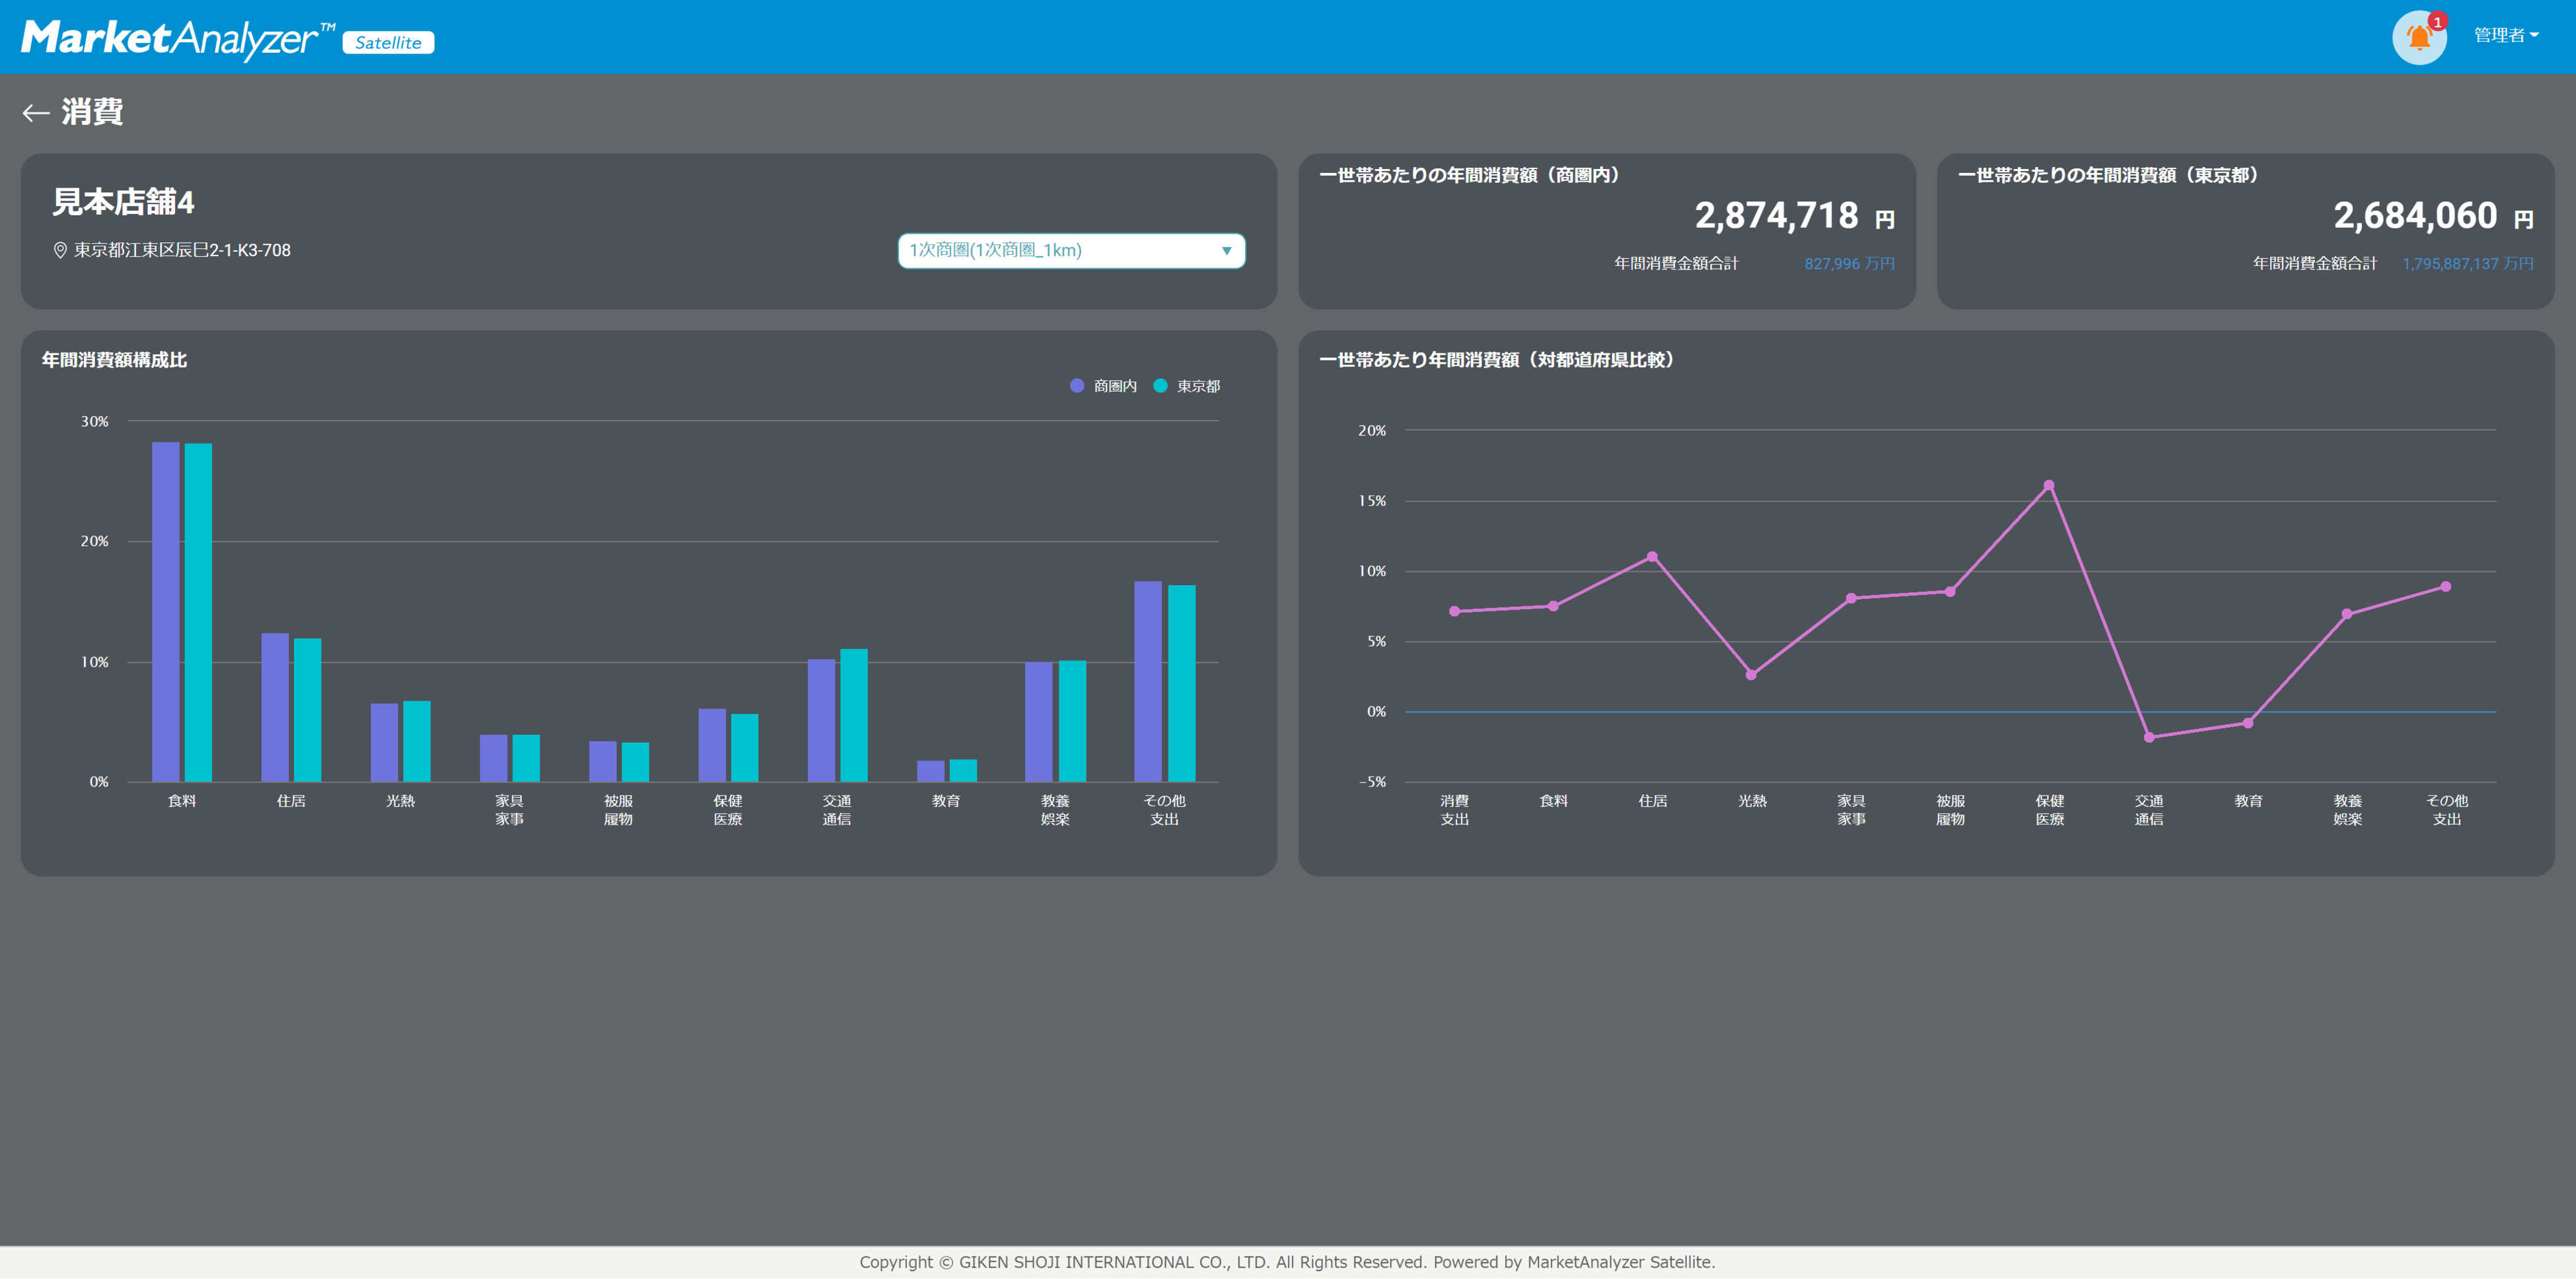Viewport: 2576px width, 1279px height.
Task: Click the MarketAnalyzer logo
Action: (x=170, y=38)
